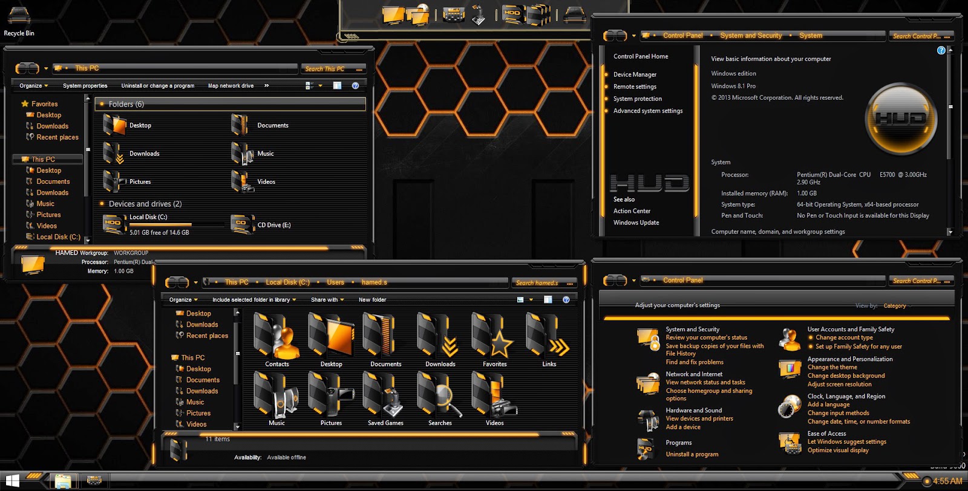Open Share with dropdown in hamed.s window
The height and width of the screenshot is (491, 968).
(327, 300)
